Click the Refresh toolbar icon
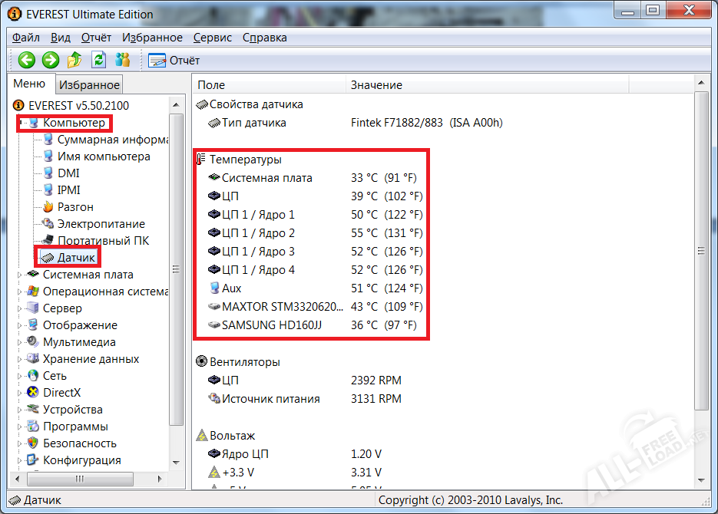The image size is (718, 514). (98, 60)
